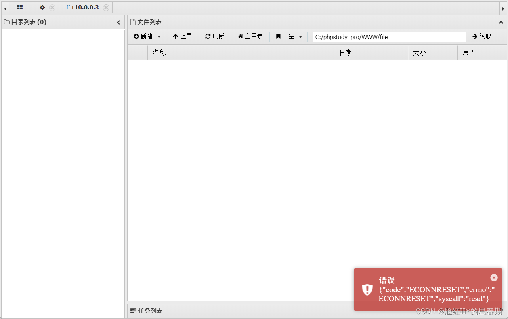This screenshot has height=319, width=508.
Task: Switch to the 10.0.0.3 tab
Action: click(x=83, y=8)
